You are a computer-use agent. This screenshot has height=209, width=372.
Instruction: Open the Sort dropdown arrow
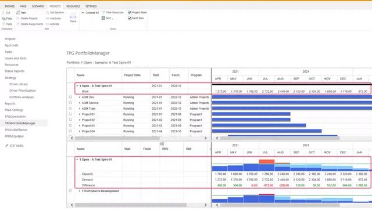[x=112, y=19]
